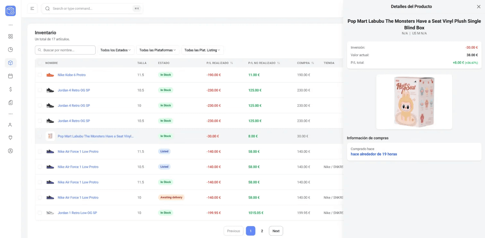Click the 1015.05 € unrealized profit value
This screenshot has height=238, width=485.
point(256,213)
